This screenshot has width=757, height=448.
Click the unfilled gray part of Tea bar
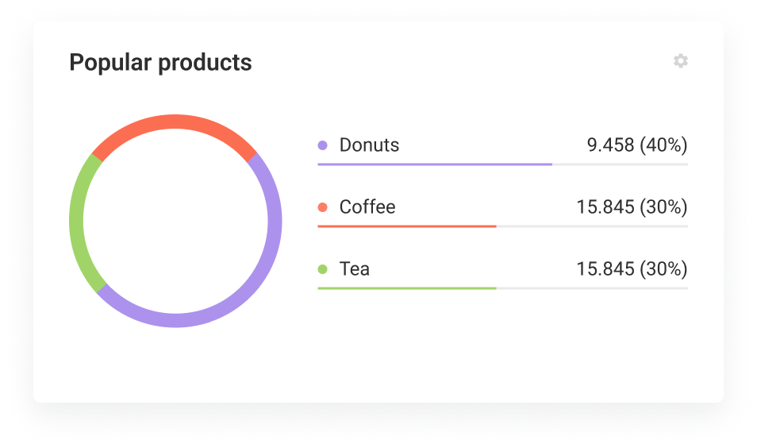click(591, 288)
